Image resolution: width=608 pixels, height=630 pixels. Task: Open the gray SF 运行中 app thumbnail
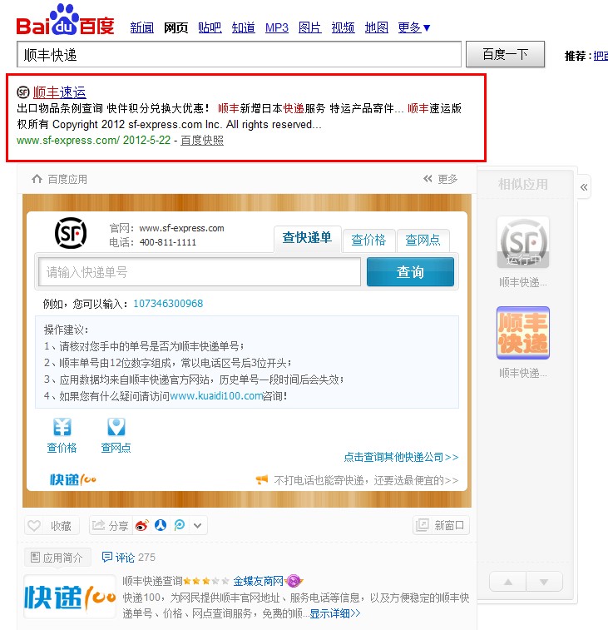pos(523,242)
